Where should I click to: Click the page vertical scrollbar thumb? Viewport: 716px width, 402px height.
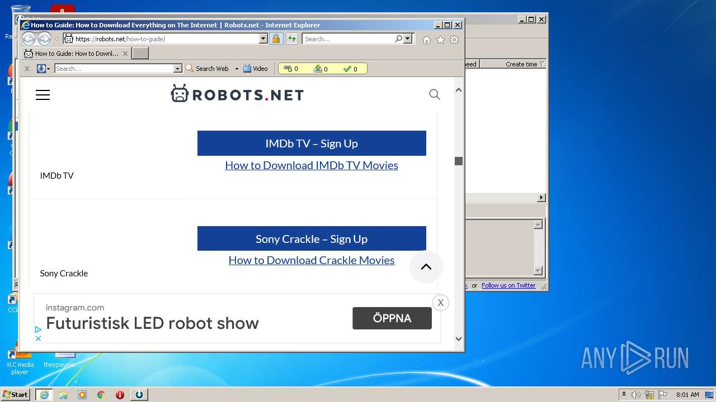(459, 161)
